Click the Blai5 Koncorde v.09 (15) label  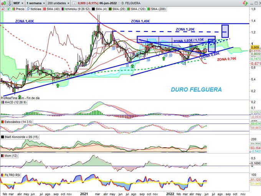[20, 137]
